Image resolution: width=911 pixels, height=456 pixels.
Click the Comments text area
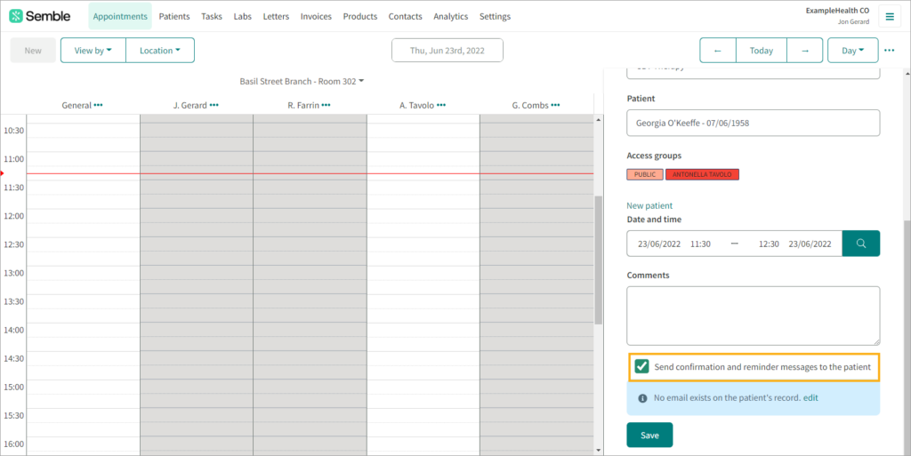point(753,316)
